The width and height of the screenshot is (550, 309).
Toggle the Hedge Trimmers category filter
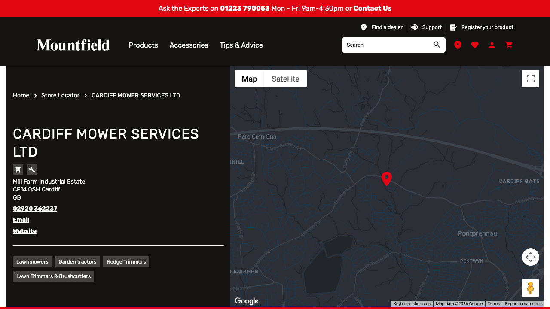coord(126,261)
